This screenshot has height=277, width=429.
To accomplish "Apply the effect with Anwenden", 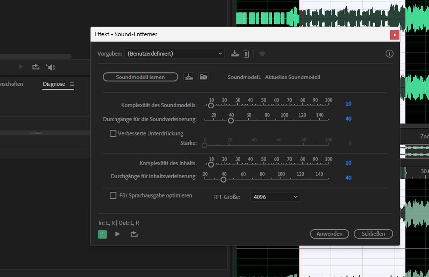I will pos(329,234).
